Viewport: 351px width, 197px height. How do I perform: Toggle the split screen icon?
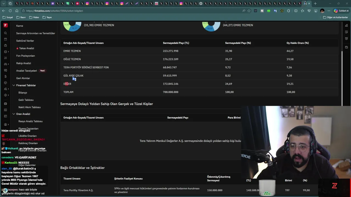click(x=296, y=11)
